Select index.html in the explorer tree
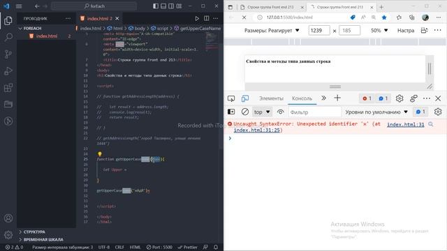 point(47,36)
